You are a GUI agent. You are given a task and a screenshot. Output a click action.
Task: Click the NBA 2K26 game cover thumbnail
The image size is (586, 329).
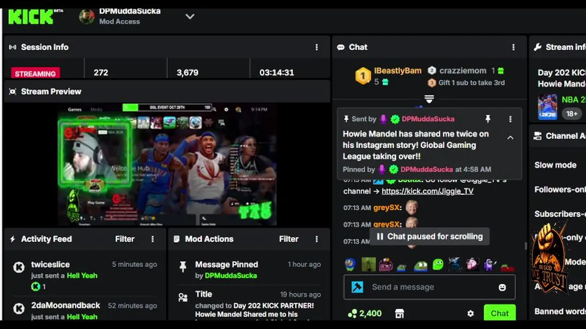click(548, 106)
